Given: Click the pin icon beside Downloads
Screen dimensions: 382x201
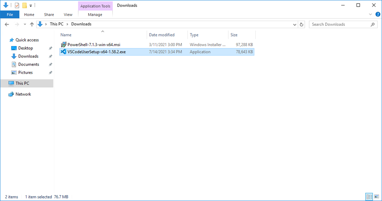Looking at the screenshot, I should pos(51,56).
